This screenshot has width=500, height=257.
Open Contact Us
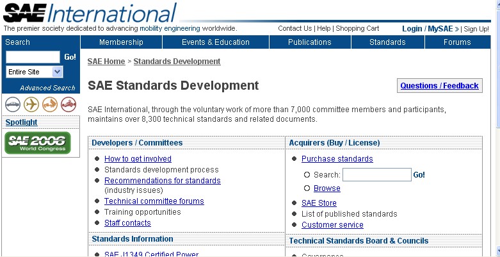click(295, 28)
